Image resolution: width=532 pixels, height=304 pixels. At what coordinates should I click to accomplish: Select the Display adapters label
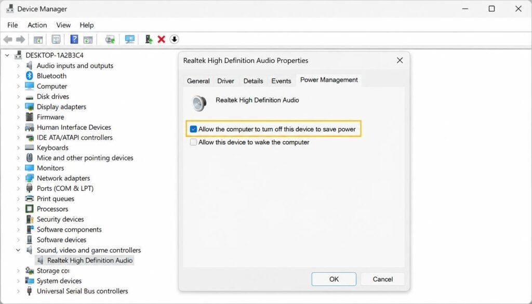click(61, 107)
